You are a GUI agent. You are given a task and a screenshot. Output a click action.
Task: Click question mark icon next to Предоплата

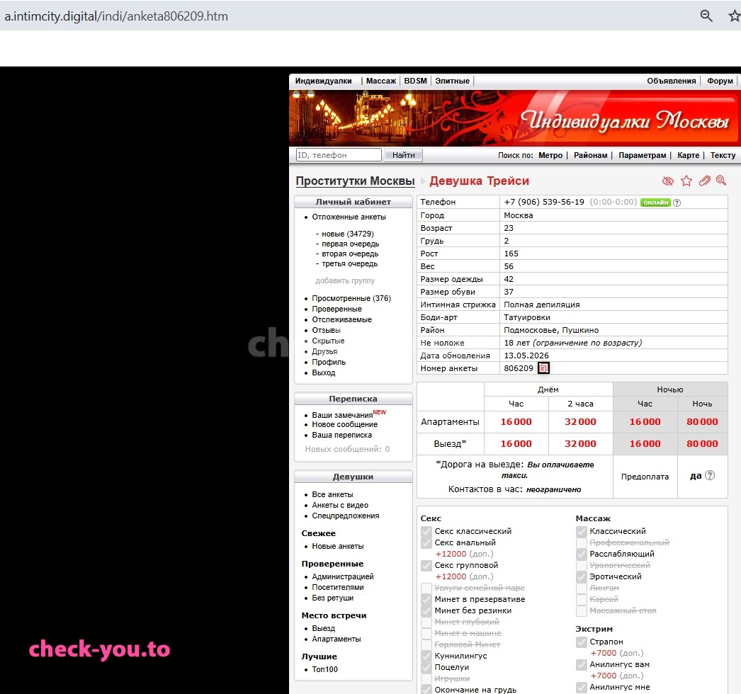point(710,476)
